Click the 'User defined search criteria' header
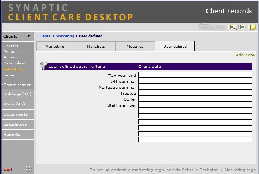Image resolution: width=259 pixels, height=174 pixels. tap(77, 67)
